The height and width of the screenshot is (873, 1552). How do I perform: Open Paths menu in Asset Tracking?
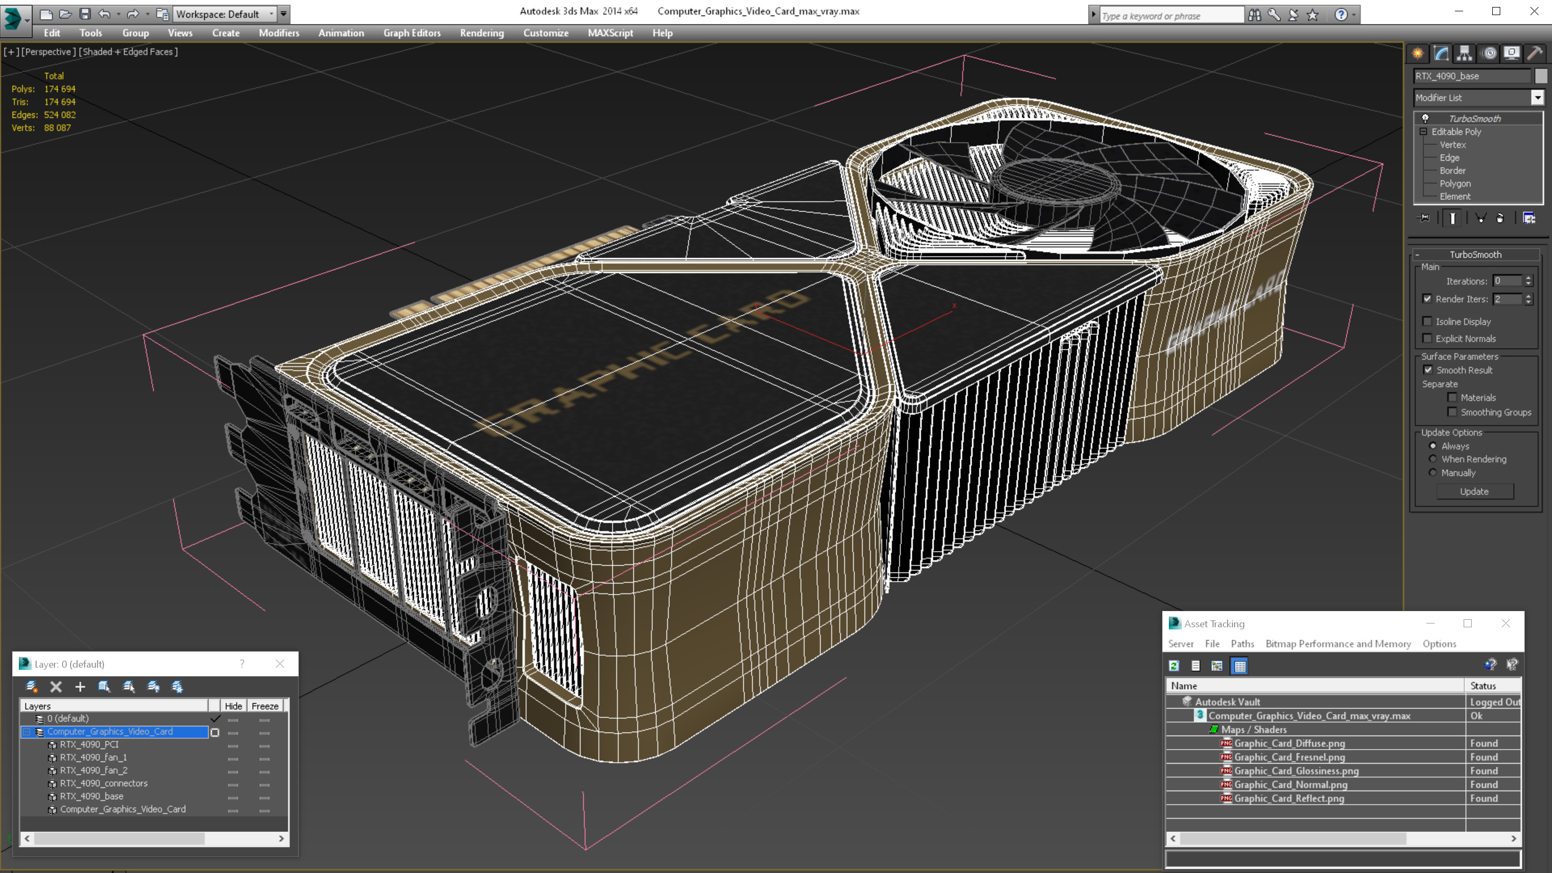pyautogui.click(x=1242, y=643)
